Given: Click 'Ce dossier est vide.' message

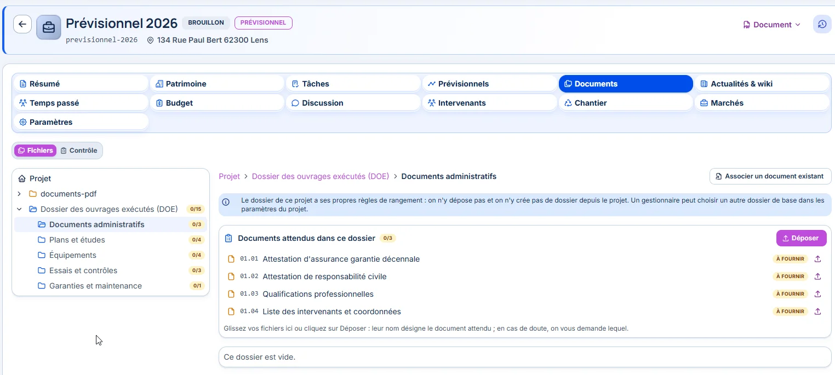Looking at the screenshot, I should click(260, 357).
